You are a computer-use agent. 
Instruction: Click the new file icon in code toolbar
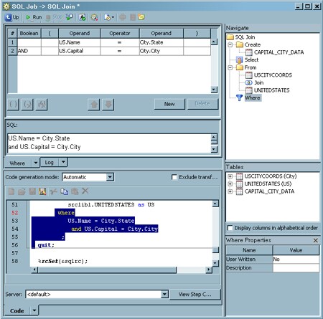click(x=11, y=191)
